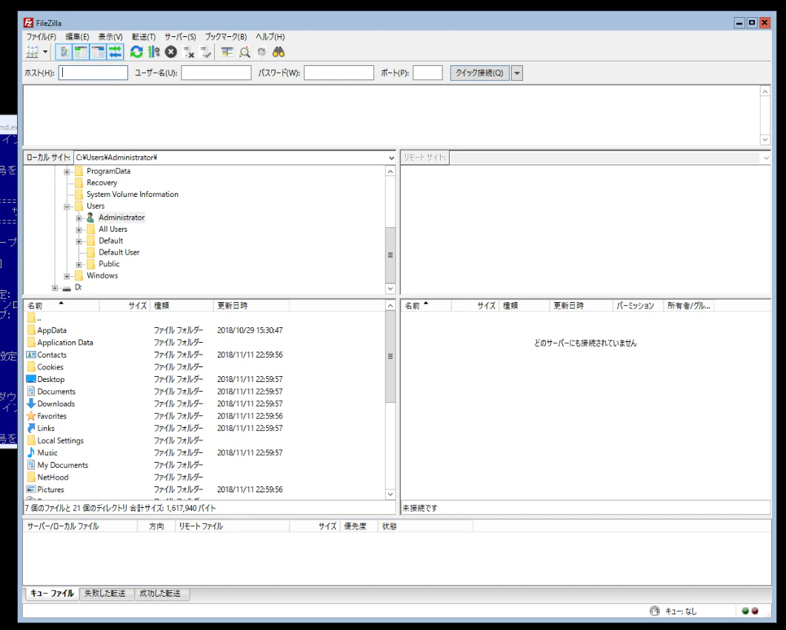Select the AppData folder row
Image resolution: width=786 pixels, height=630 pixels.
click(205, 330)
